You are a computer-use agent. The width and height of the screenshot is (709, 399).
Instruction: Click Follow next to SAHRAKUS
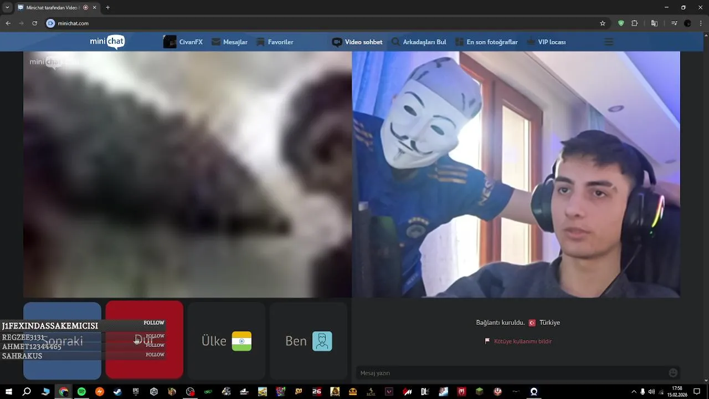tap(155, 355)
